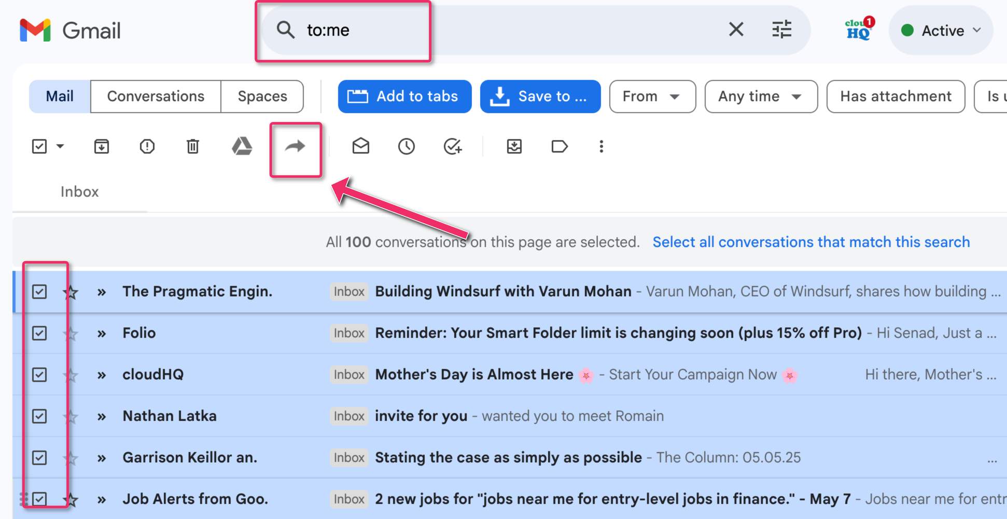Click the Add to tabs button
The height and width of the screenshot is (519, 1007).
click(x=404, y=97)
